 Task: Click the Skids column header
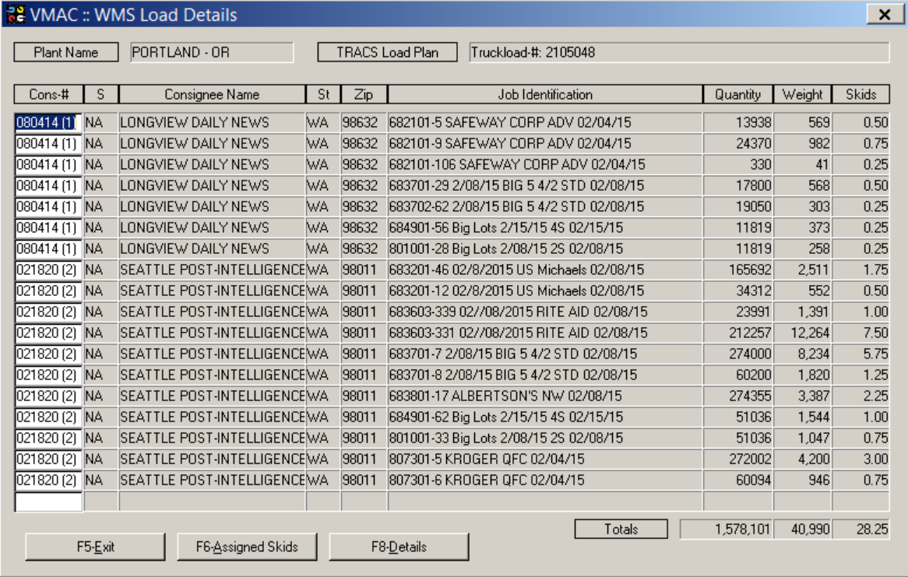(x=860, y=95)
